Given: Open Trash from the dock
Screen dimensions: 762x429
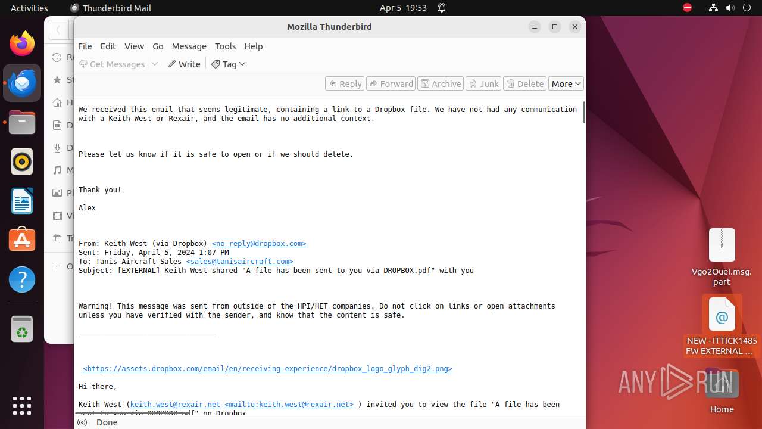Looking at the screenshot, I should click(22, 329).
